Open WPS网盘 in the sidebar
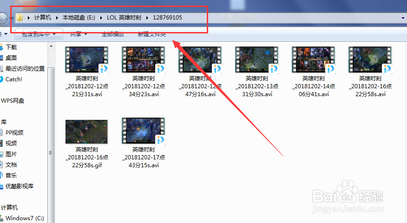407x223 pixels. coord(13,101)
